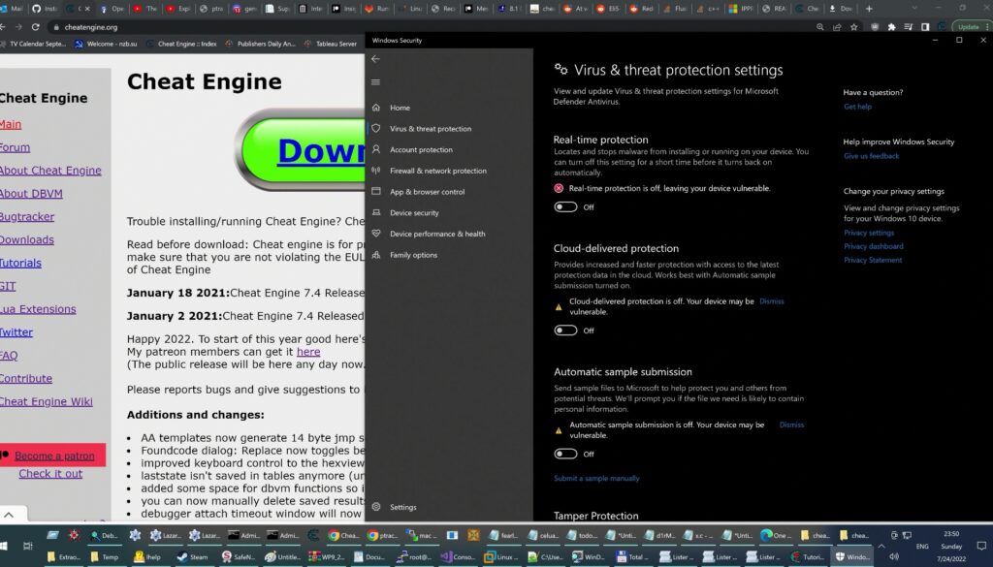Open the Windows Security hamburger menu
The image size is (993, 567).
(x=375, y=82)
